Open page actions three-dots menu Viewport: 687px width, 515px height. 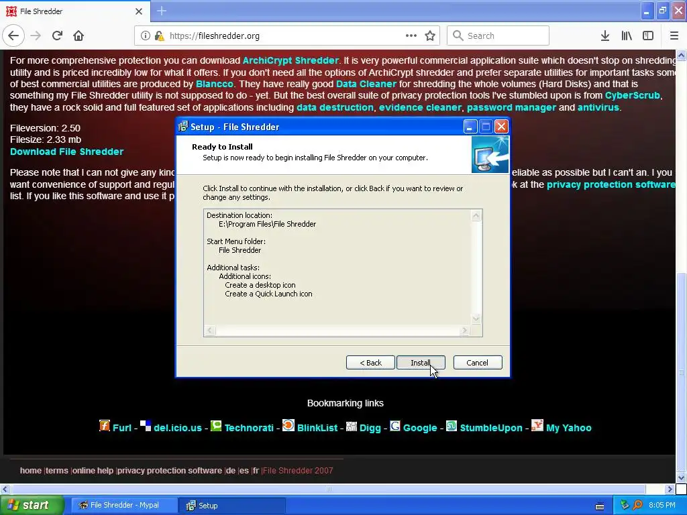pyautogui.click(x=411, y=36)
